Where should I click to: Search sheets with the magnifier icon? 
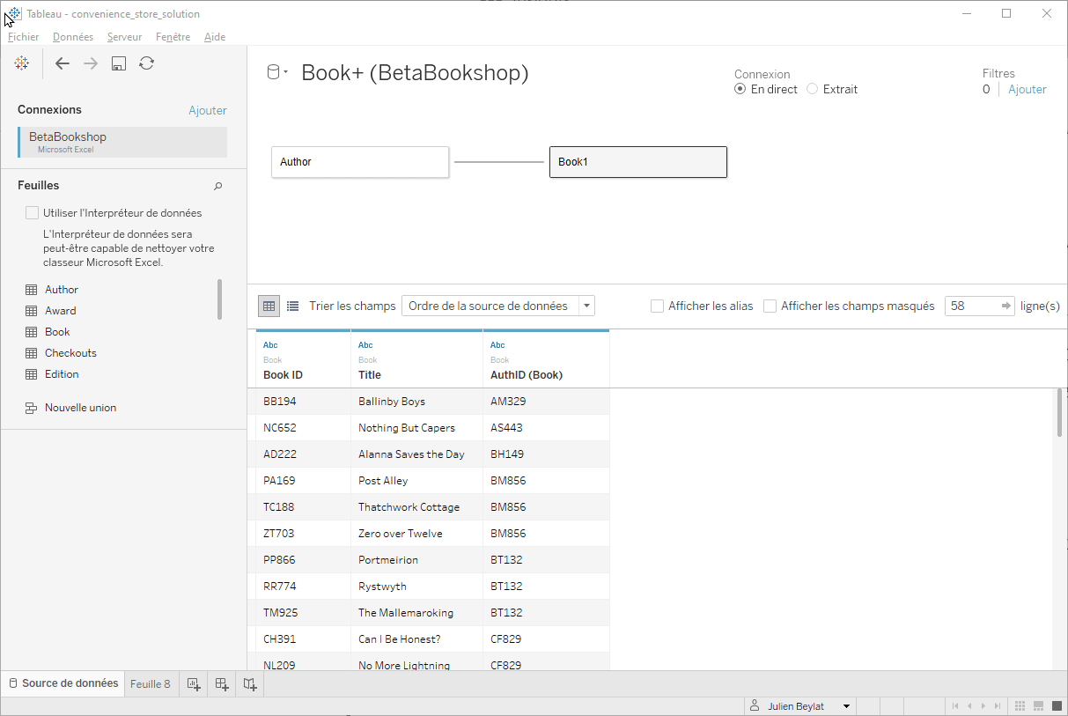click(x=218, y=186)
